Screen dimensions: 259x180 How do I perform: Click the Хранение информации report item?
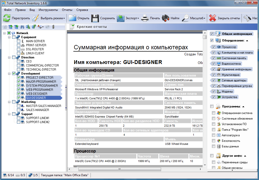click(236, 69)
